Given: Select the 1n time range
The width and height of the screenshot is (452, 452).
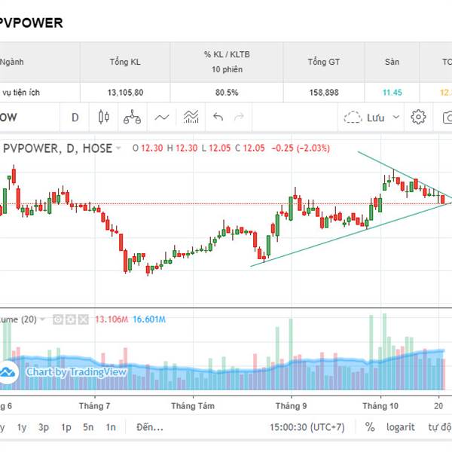Looking at the screenshot, I should [x=111, y=427].
